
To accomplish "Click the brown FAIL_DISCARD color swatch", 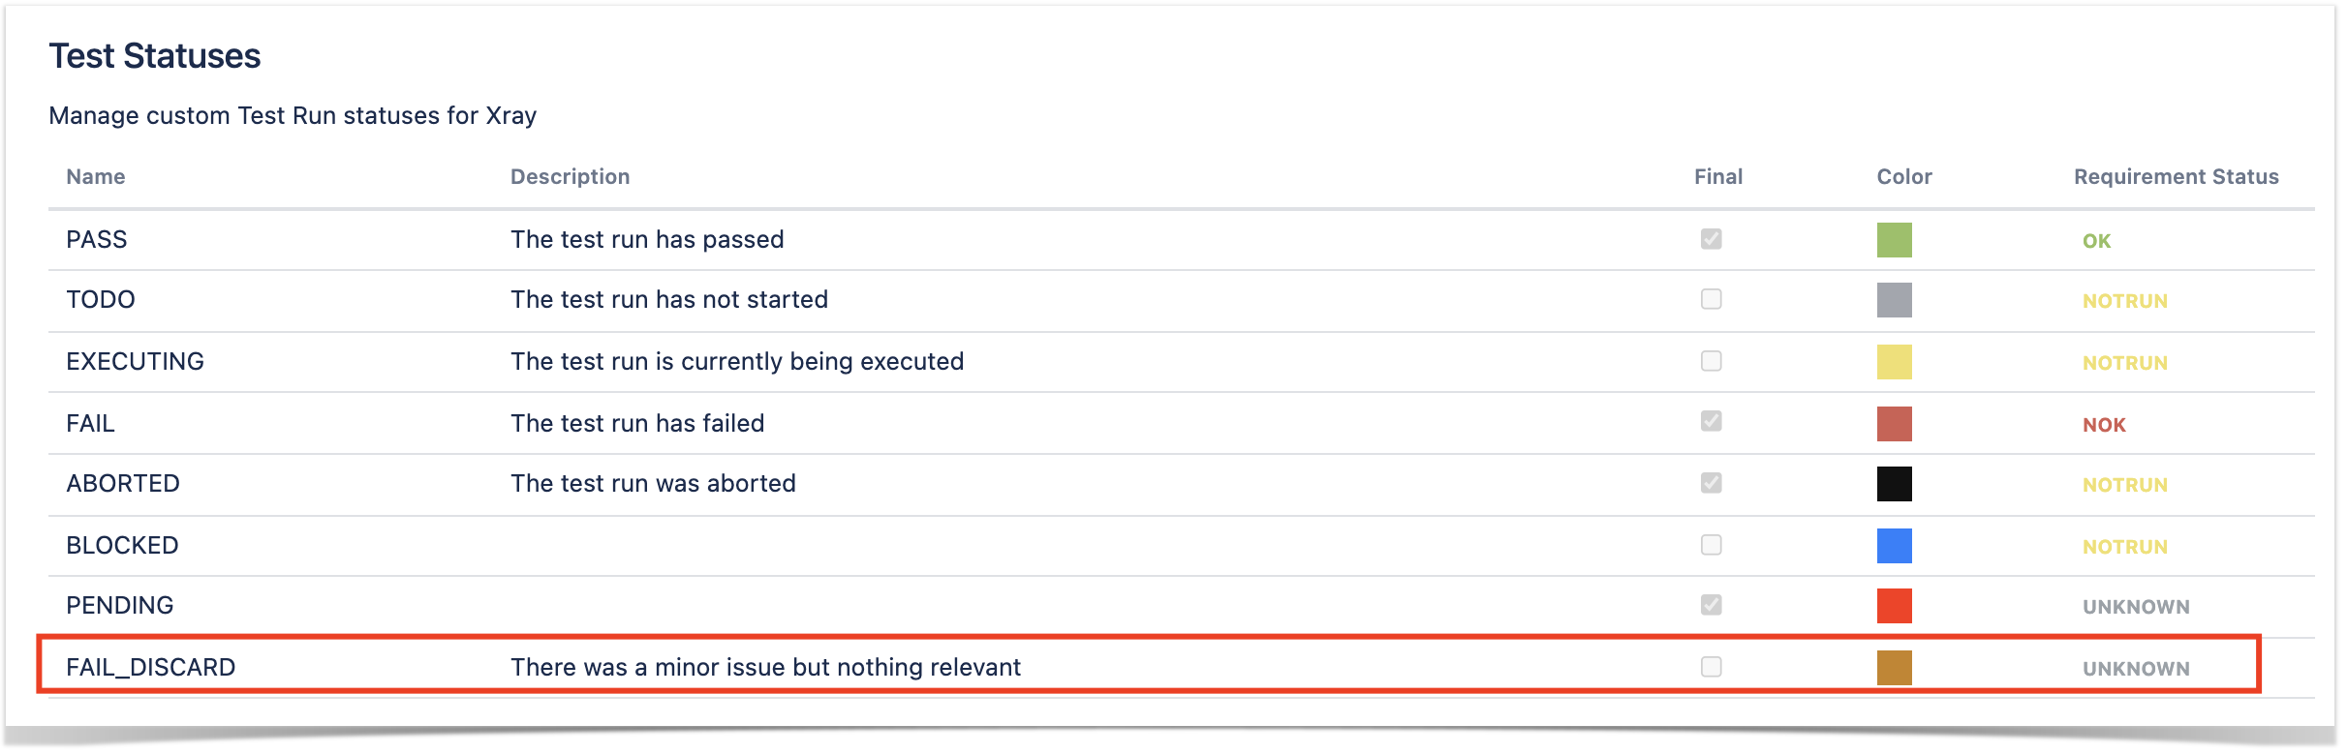I will (x=1895, y=668).
